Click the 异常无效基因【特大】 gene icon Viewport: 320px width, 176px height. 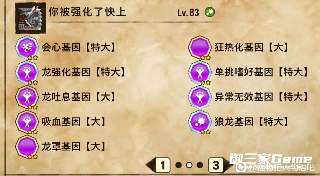tap(200, 97)
